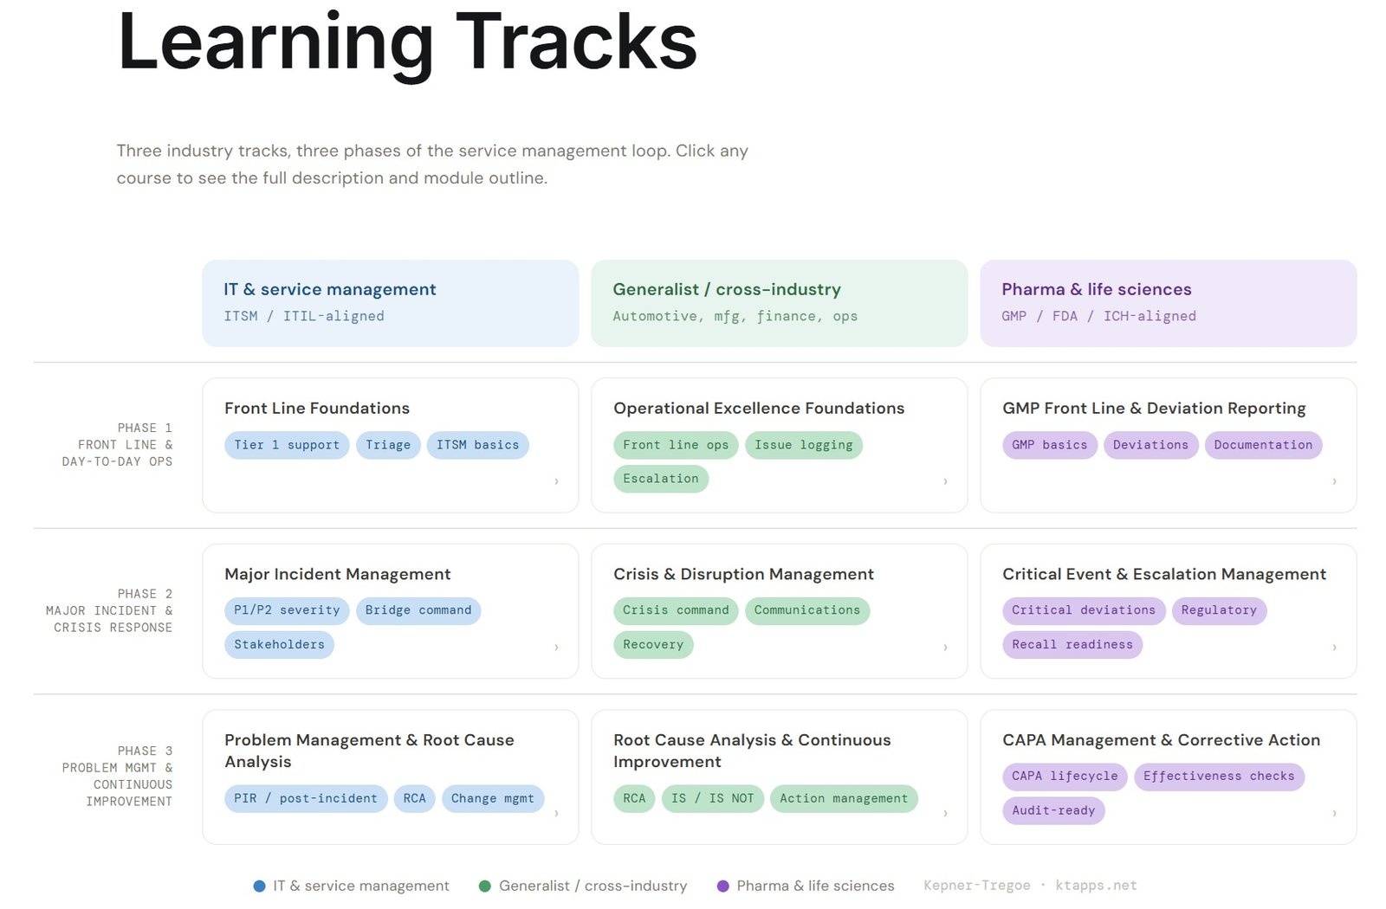The width and height of the screenshot is (1386, 909).
Task: Click Tier 1 support tag
Action: 287,445
